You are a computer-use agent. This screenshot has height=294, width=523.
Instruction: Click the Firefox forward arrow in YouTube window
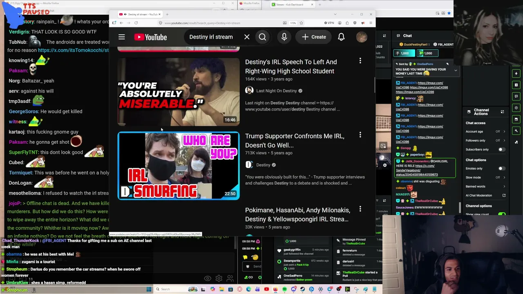click(x=128, y=23)
